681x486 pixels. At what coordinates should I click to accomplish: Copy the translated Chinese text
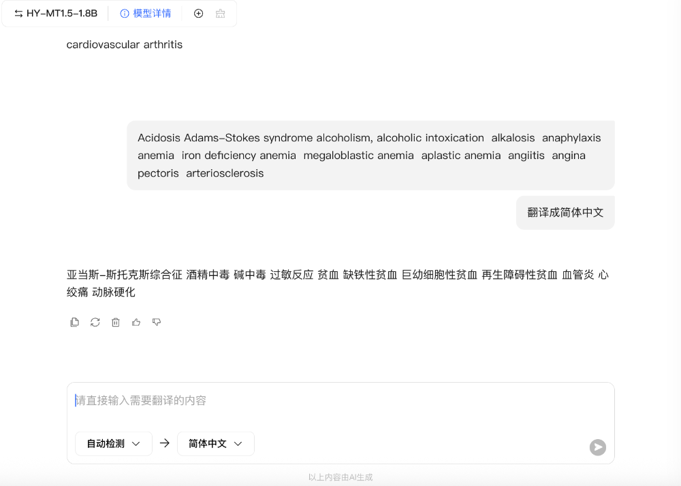(74, 322)
